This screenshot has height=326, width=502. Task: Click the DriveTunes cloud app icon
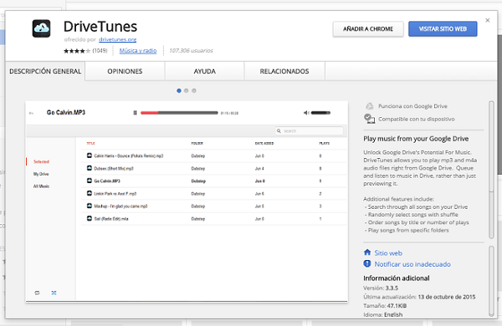pos(41,28)
